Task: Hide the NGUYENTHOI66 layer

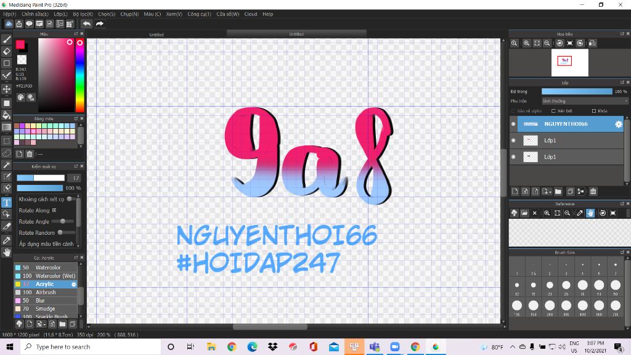Action: (513, 124)
